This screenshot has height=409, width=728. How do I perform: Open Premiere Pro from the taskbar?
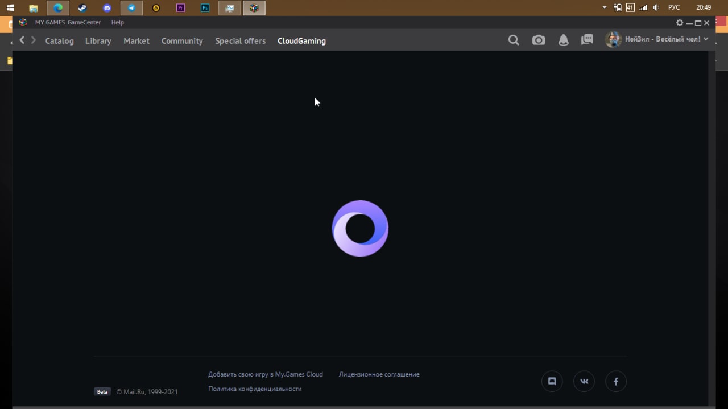(180, 8)
